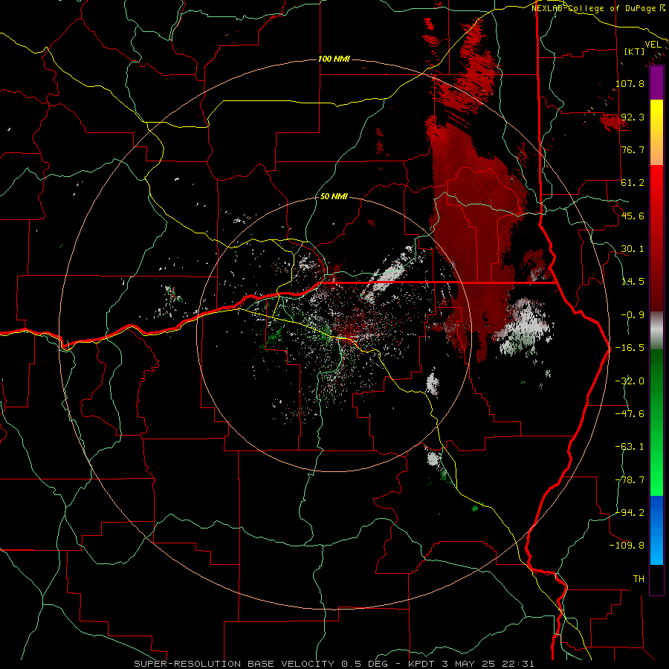The height and width of the screenshot is (669, 669).
Task: Click the -109.8 velocity scale value
Action: (627, 546)
